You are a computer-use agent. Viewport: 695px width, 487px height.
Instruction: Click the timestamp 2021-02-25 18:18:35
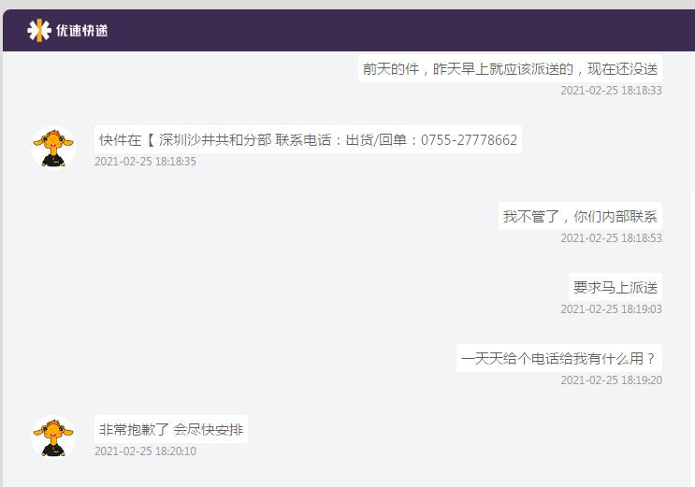click(145, 162)
